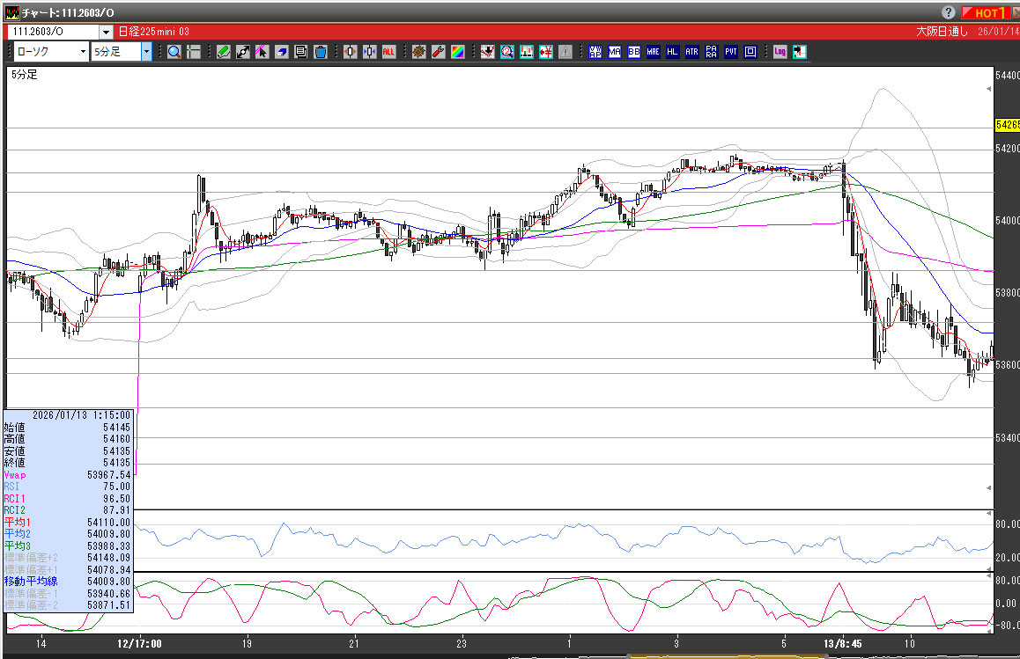Expand the ローソク chart type dropdown
This screenshot has width=1020, height=659.
[x=83, y=52]
